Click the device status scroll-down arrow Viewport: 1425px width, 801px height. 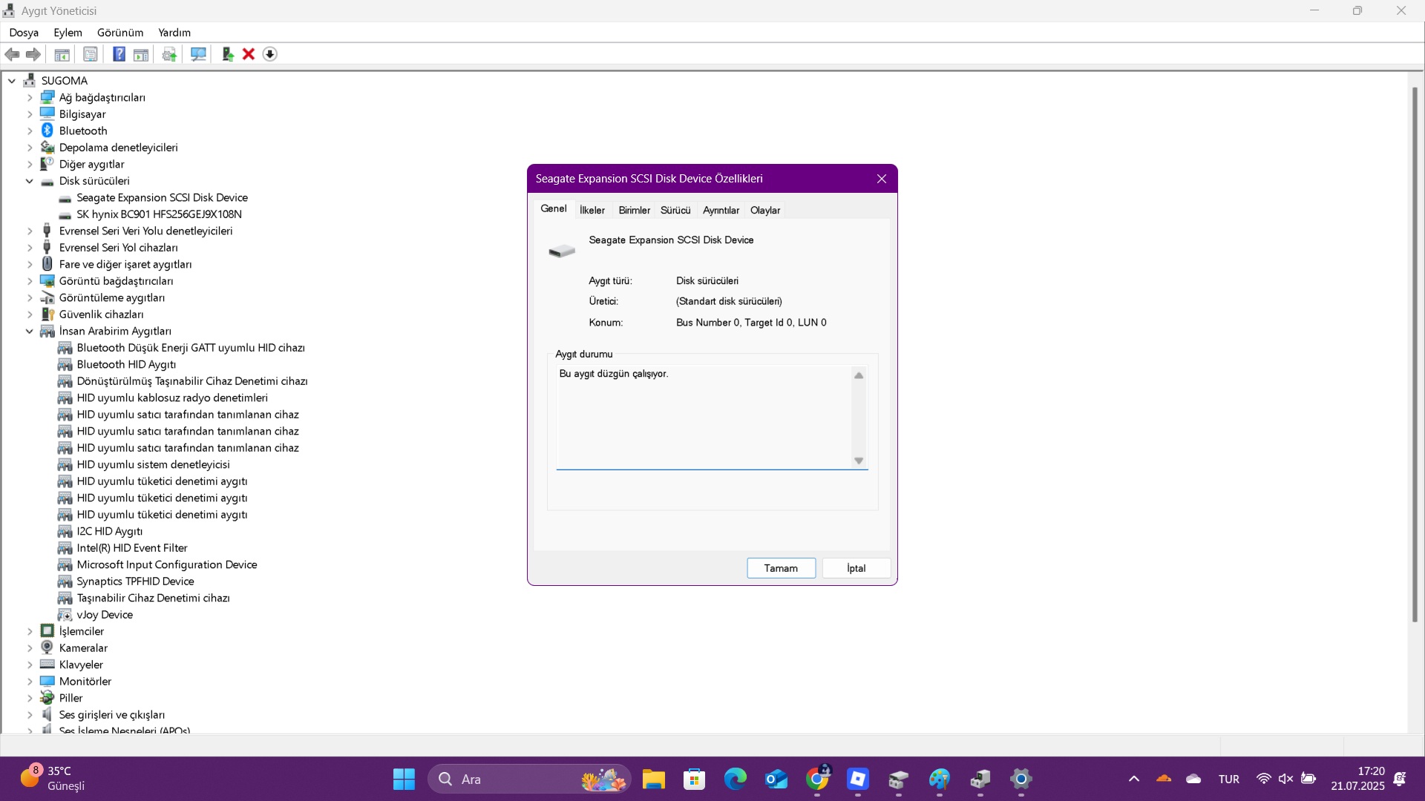coord(859,461)
